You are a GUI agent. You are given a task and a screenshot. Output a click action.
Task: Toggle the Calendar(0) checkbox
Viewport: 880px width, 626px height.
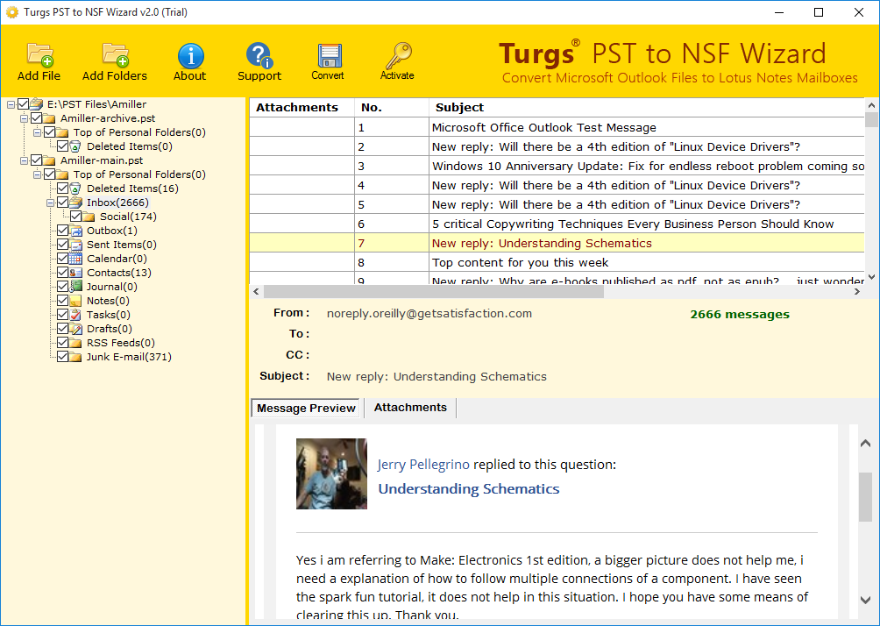point(62,259)
